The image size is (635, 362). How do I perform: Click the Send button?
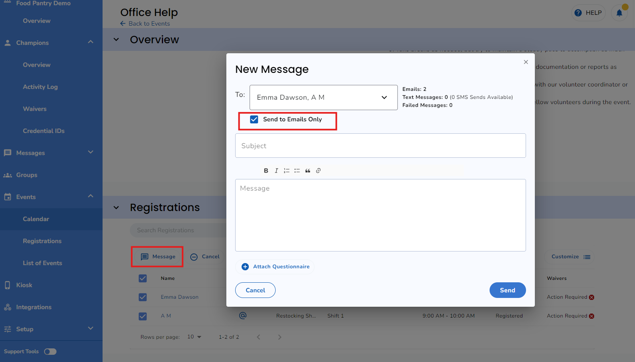click(x=507, y=290)
